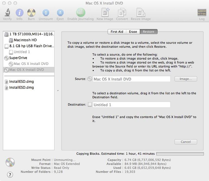Click the Number of Folders value 9,128
The width and height of the screenshot is (209, 181).
pos(58,172)
